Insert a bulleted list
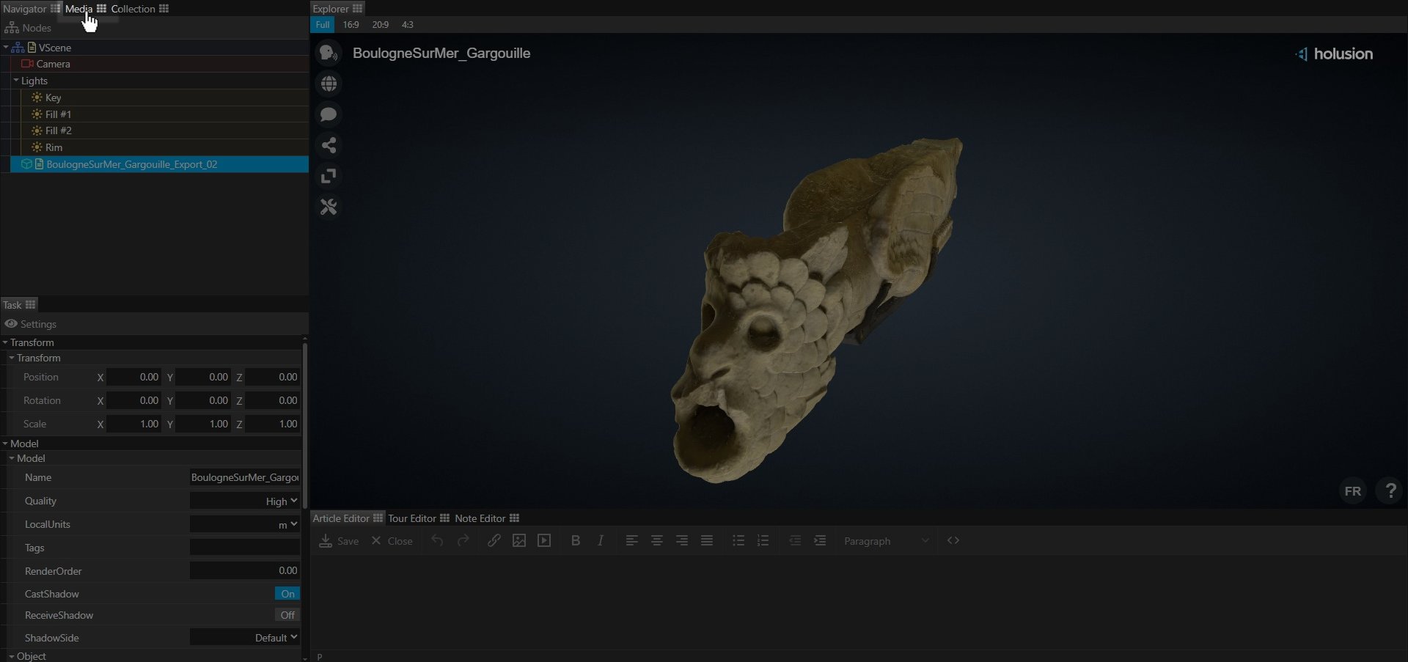 pyautogui.click(x=738, y=540)
